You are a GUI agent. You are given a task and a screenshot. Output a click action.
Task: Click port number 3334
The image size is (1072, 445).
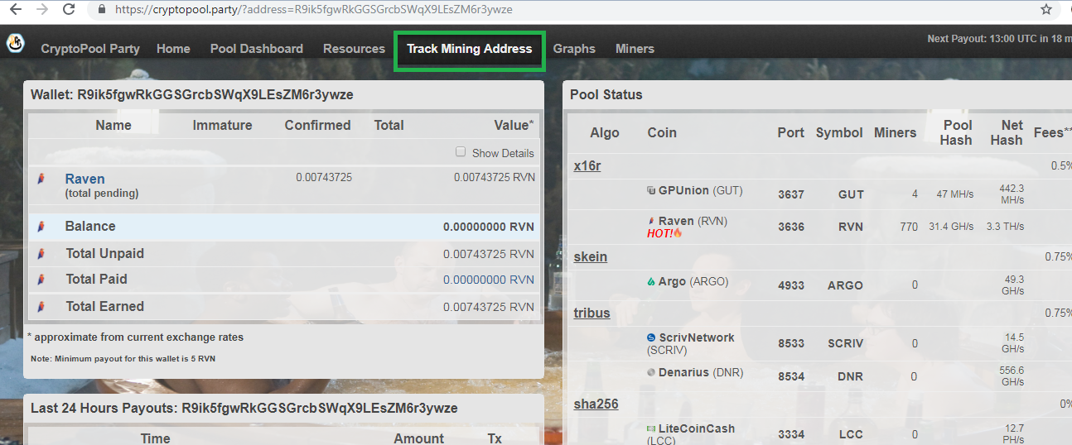[x=791, y=434]
